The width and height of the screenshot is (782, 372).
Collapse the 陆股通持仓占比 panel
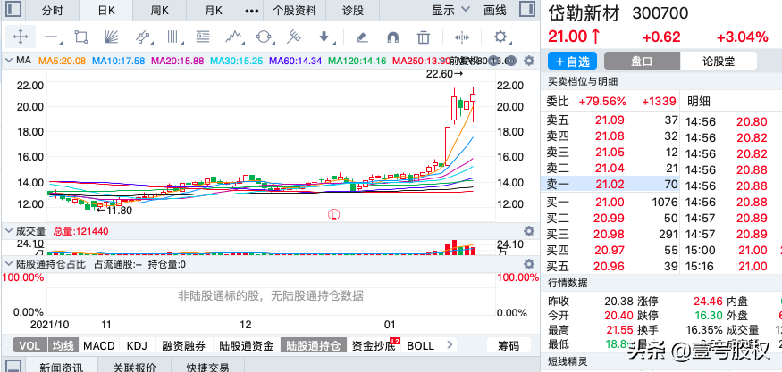coord(8,264)
